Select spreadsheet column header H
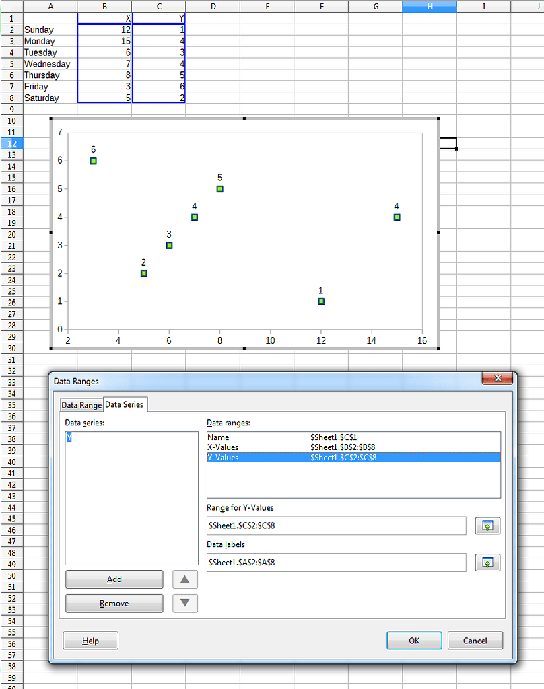544x689 pixels. click(430, 5)
